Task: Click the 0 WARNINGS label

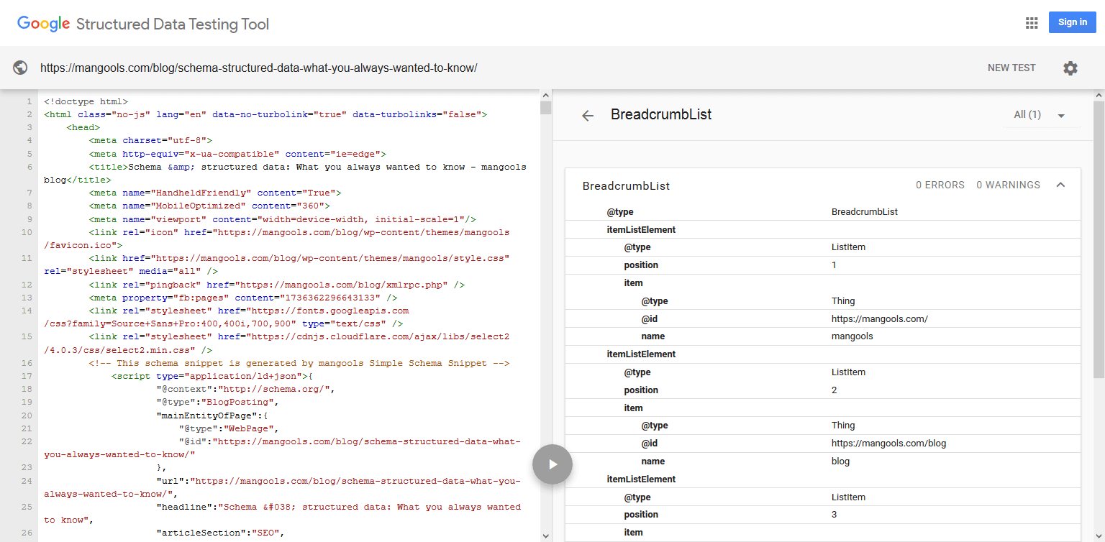Action: coord(1008,185)
